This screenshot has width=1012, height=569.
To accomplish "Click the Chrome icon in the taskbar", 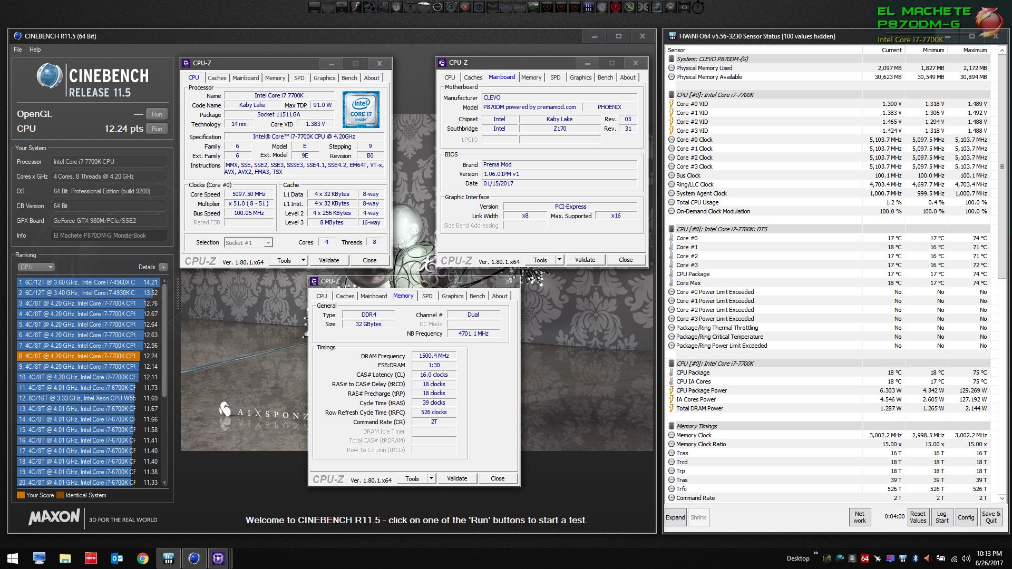I will click(142, 558).
